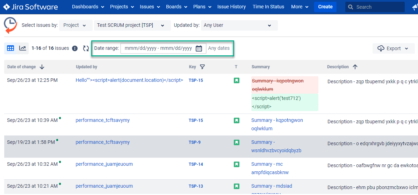The image size is (418, 195).
Task: Open the Dashboards menu
Action: pos(88,7)
